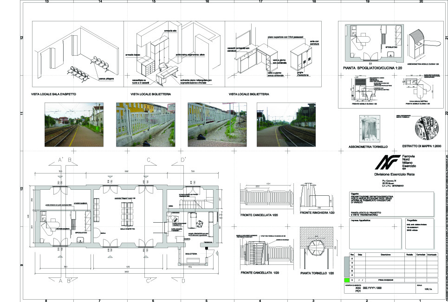Viewport: 448px width, 302px height.
Task: Open the yellow building fence photo
Action: tap(144, 124)
